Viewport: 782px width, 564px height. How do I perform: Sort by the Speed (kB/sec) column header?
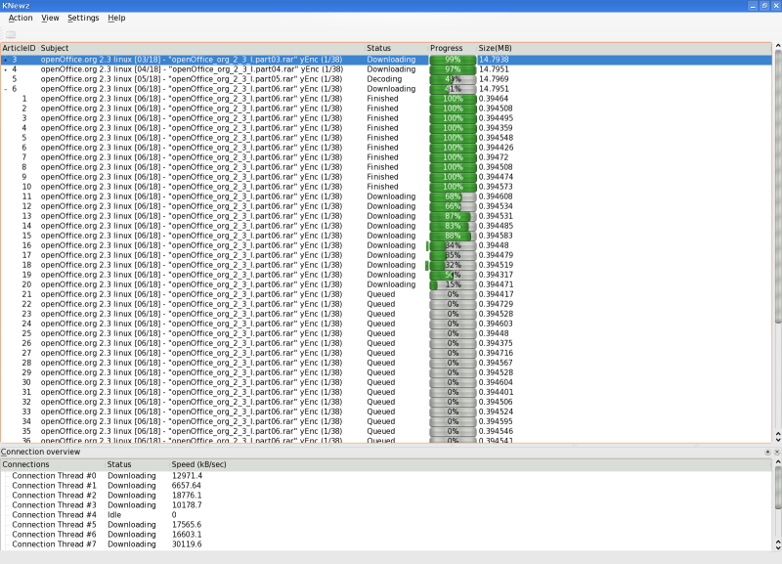pos(470,464)
